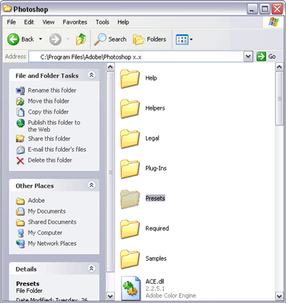286x303 pixels.
Task: Collapse the Other Places panel
Action: point(92,186)
